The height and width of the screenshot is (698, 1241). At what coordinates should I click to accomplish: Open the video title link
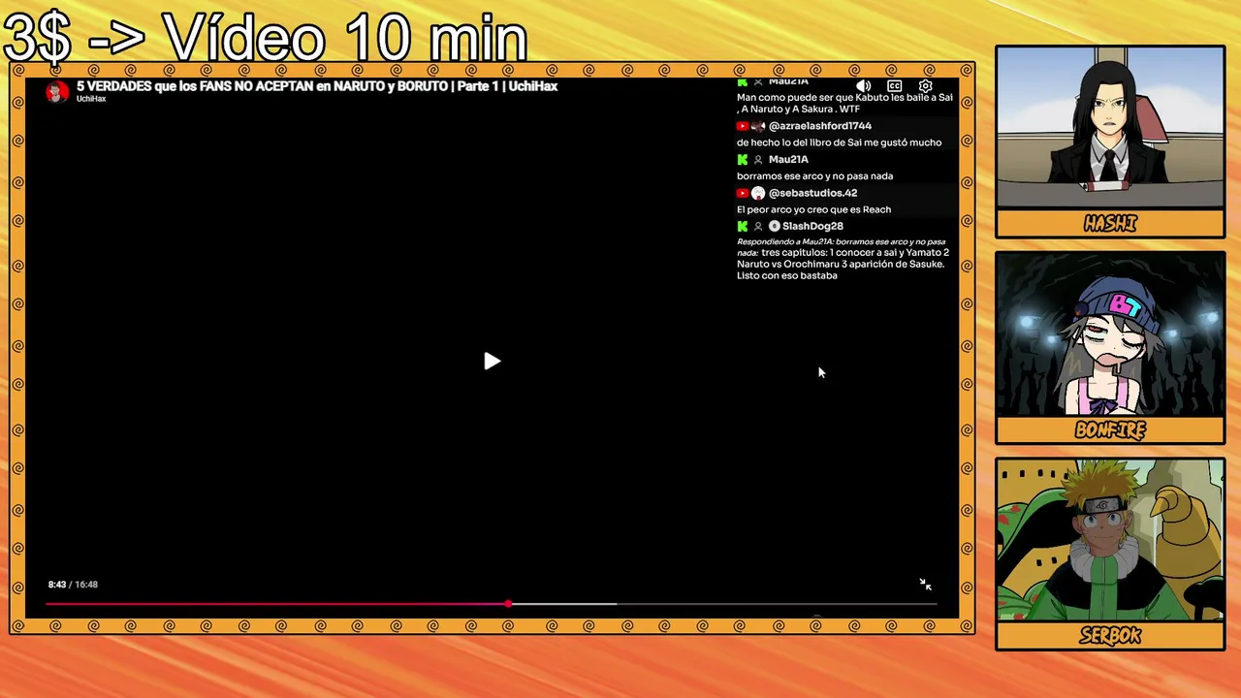tap(317, 86)
